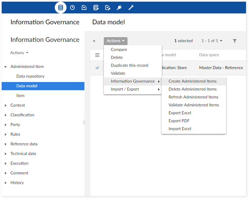Open the database edit icon in top bar

[x=96, y=7]
